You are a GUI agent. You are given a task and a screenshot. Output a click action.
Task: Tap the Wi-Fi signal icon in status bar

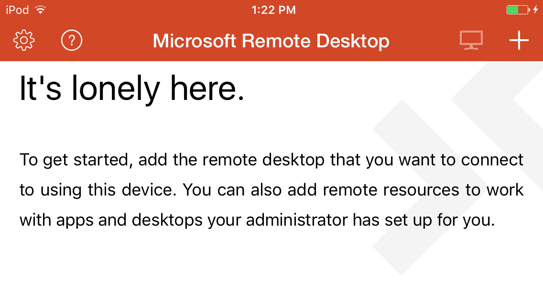(x=40, y=10)
